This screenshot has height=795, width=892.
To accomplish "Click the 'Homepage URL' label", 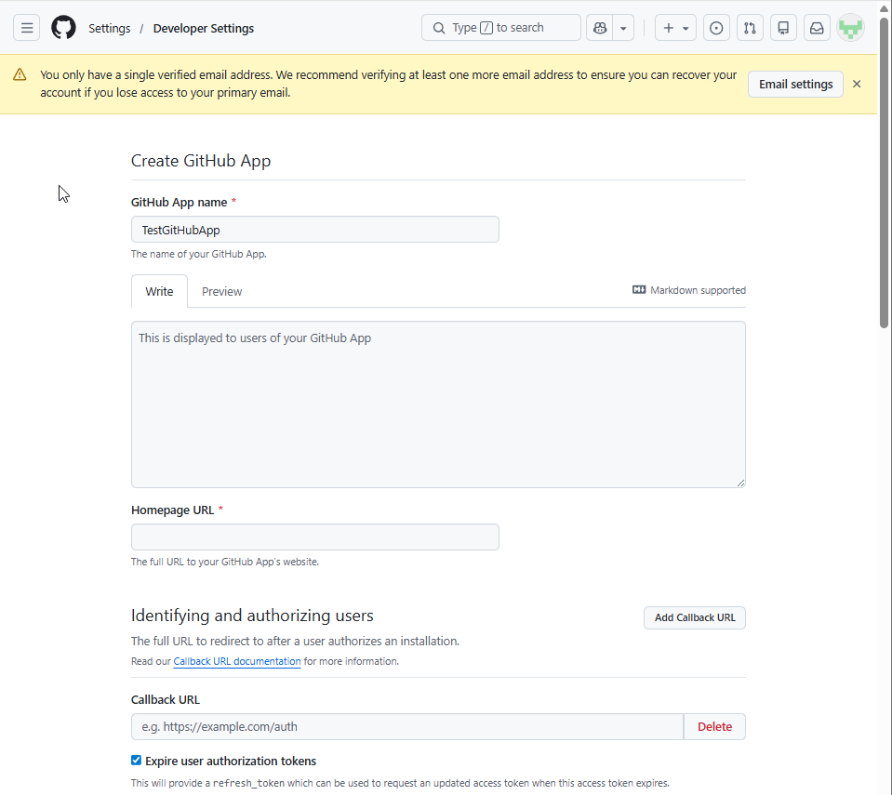I will [x=172, y=510].
